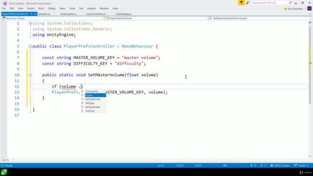Click the "Ch 21" status bar entry
Viewport: 313px width, 176px height.
[198, 165]
